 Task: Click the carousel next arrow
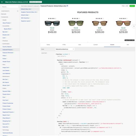(x=134, y=26)
